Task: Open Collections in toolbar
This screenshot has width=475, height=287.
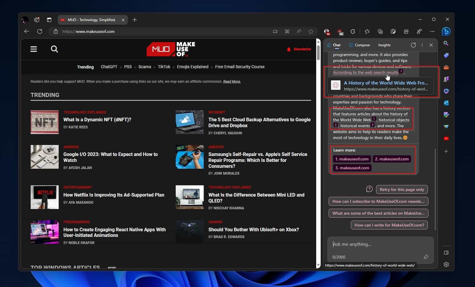Action: pos(380,31)
